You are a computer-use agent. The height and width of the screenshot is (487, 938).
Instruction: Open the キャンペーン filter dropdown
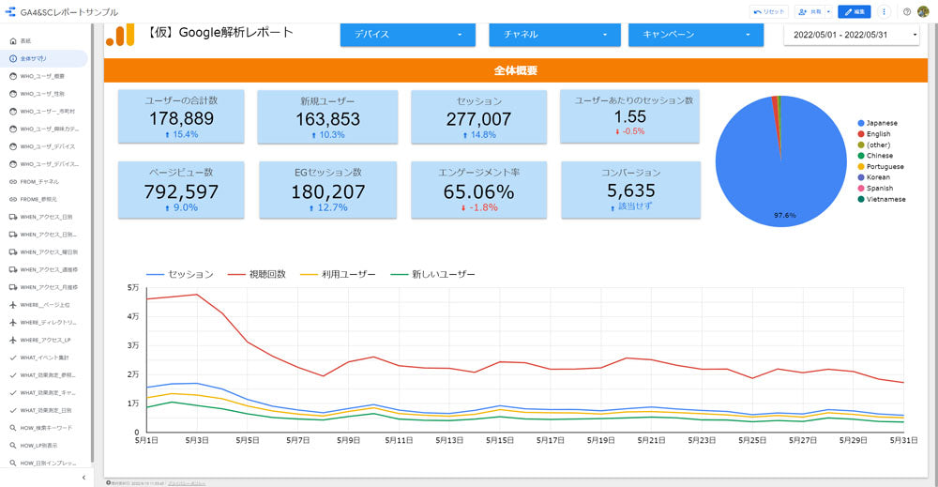pos(693,35)
